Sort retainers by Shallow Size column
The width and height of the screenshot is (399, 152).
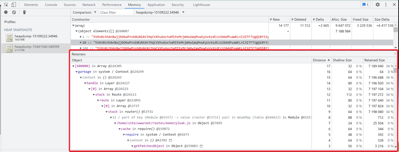click(x=347, y=60)
